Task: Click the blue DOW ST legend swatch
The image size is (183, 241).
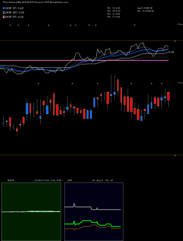Action: [x=4, y=8]
